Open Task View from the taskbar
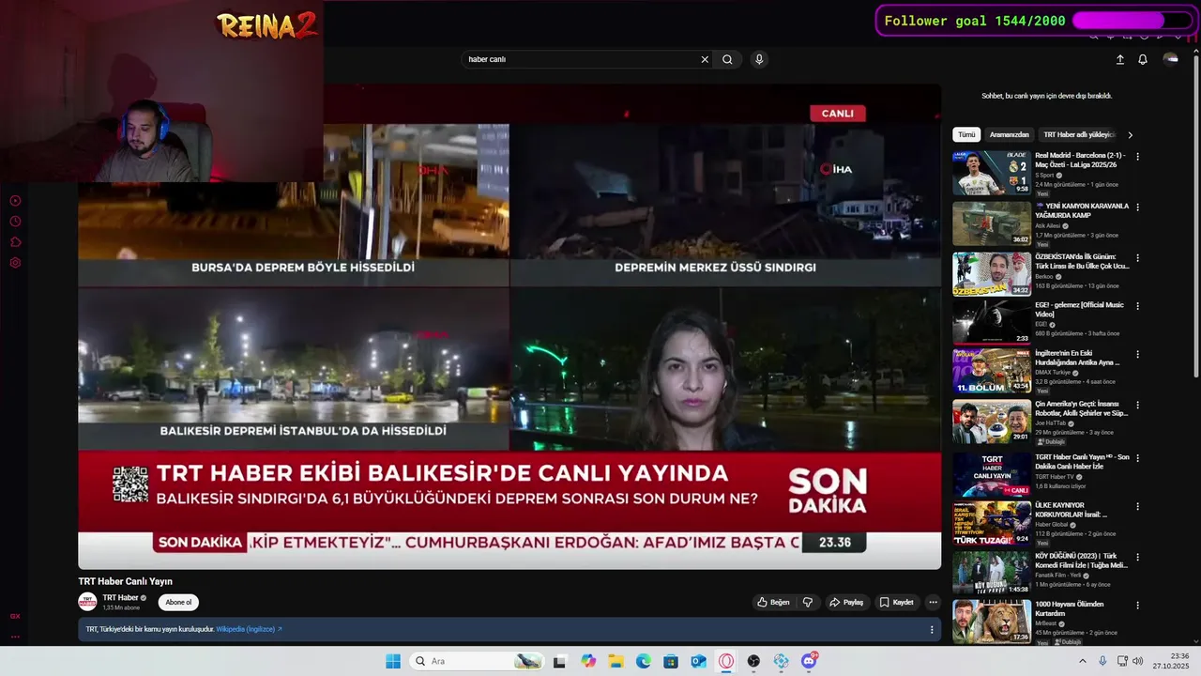 (x=560, y=661)
